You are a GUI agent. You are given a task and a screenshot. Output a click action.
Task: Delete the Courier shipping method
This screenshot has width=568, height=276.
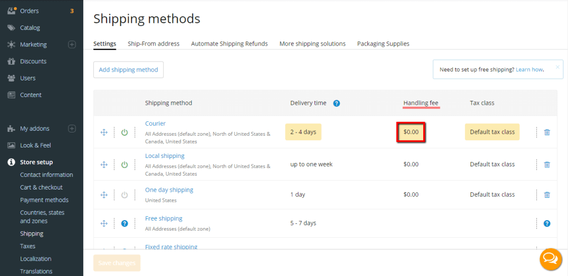point(547,132)
